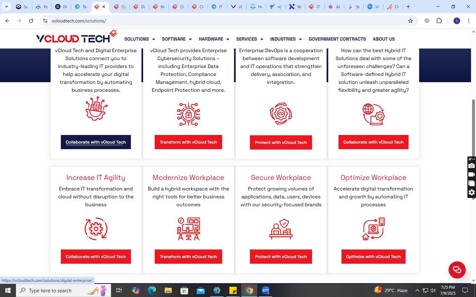Open the Chrome three-dot menu

pos(469,21)
